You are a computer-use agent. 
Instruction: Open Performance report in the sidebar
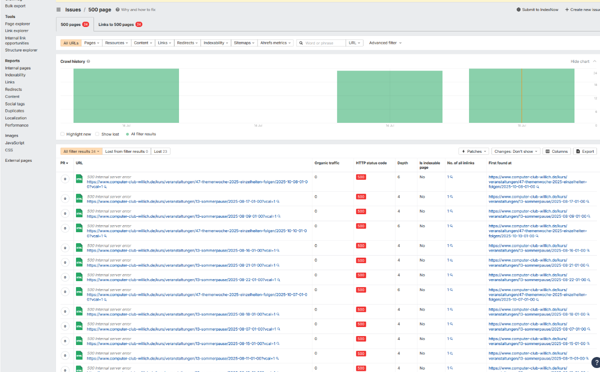pos(16,125)
